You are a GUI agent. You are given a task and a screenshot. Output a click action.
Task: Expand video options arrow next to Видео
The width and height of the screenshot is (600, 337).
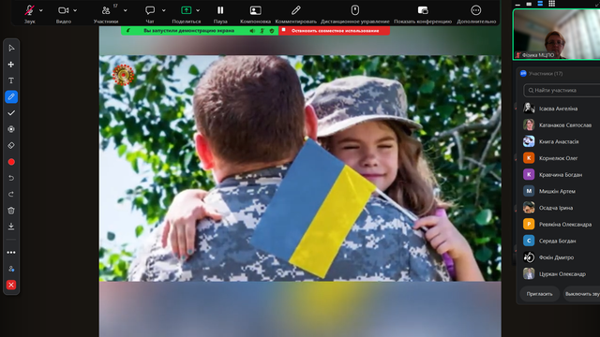point(75,10)
